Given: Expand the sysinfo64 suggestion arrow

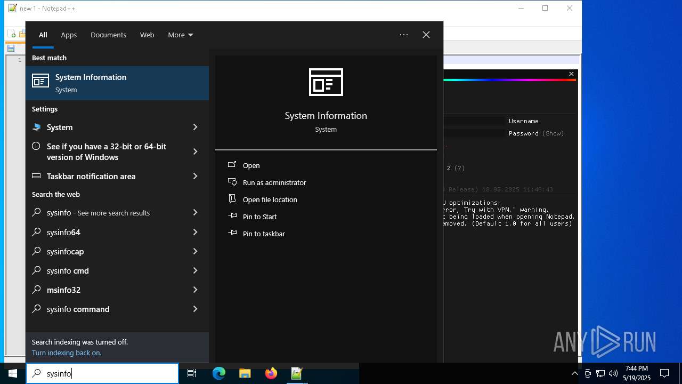Looking at the screenshot, I should pos(195,232).
